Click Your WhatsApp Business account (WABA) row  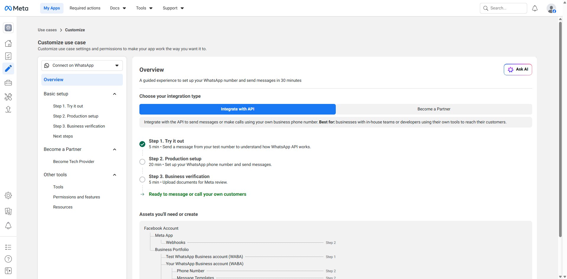pos(205,264)
